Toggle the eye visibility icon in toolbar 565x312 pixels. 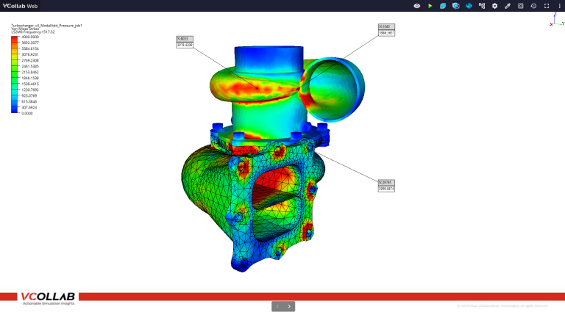pos(417,6)
